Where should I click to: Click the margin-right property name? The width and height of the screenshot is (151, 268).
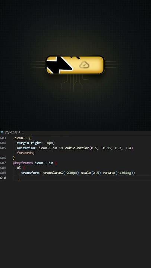click(29, 143)
